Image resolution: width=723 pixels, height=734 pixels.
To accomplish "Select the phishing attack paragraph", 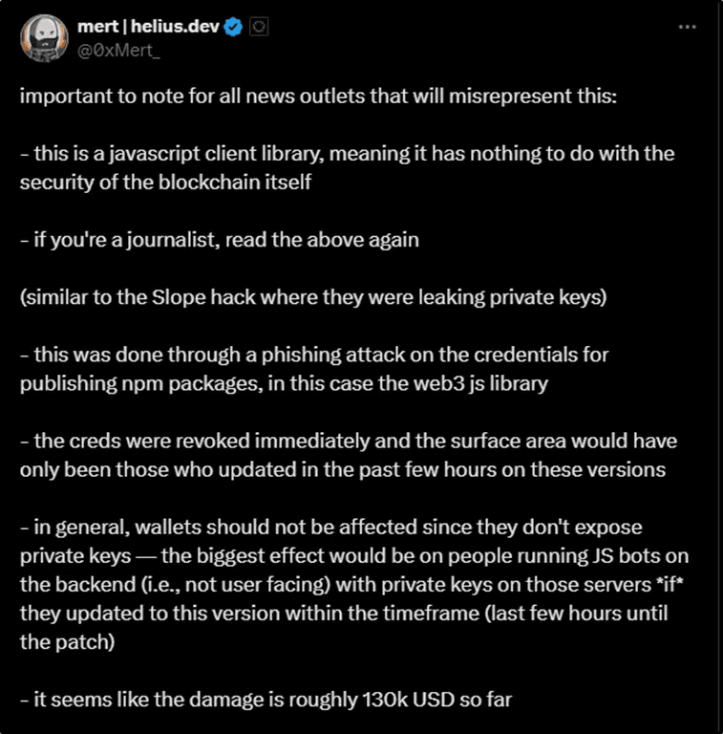I will click(x=314, y=369).
